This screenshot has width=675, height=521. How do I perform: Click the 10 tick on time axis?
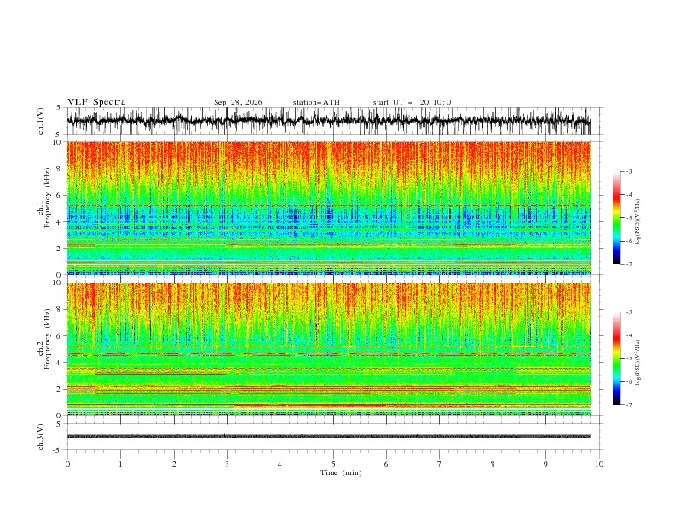click(x=599, y=464)
